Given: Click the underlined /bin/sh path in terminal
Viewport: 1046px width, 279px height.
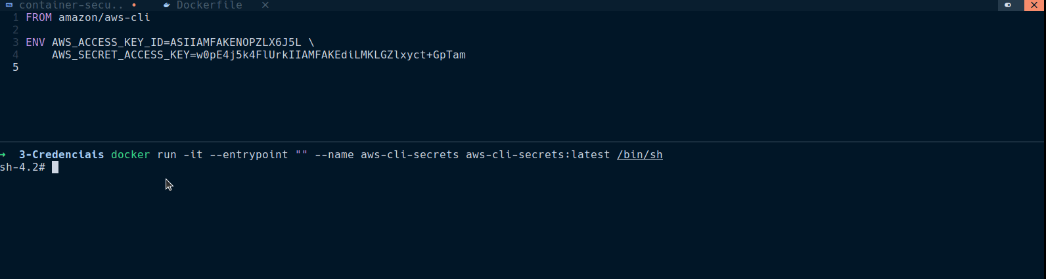Looking at the screenshot, I should [639, 155].
